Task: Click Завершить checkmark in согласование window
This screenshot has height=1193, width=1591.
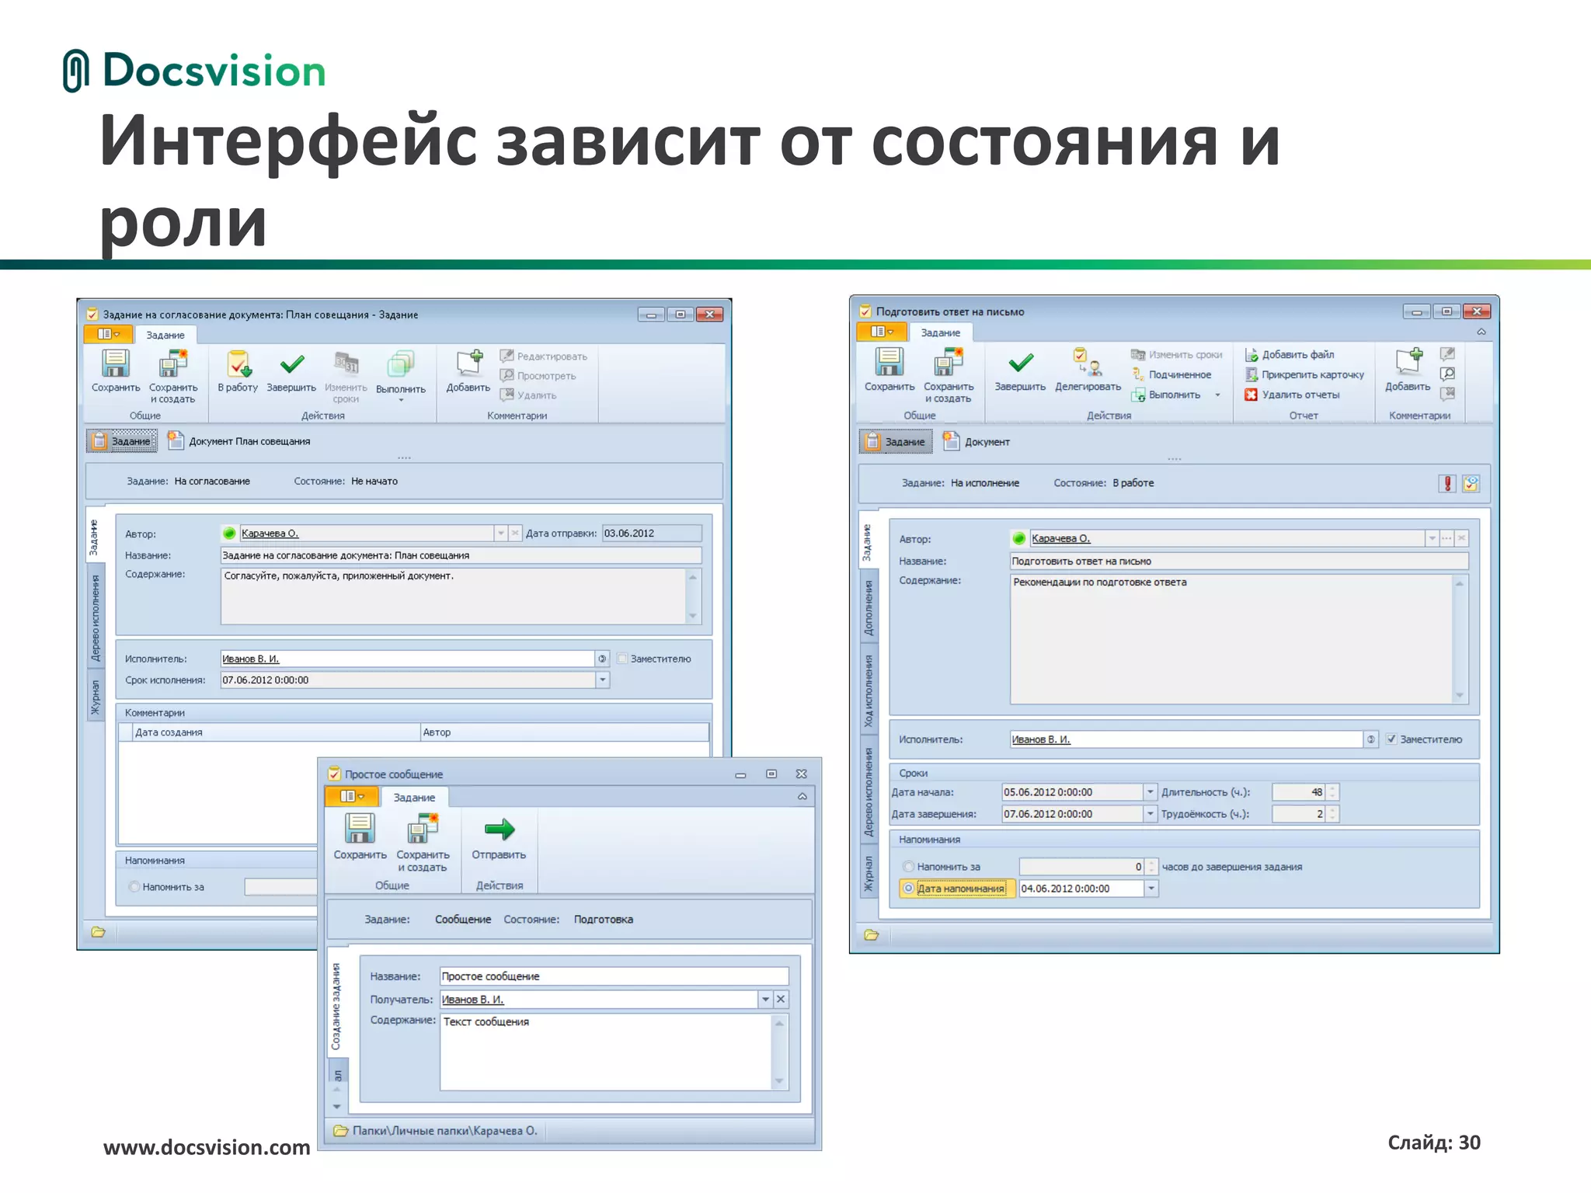Action: [292, 363]
